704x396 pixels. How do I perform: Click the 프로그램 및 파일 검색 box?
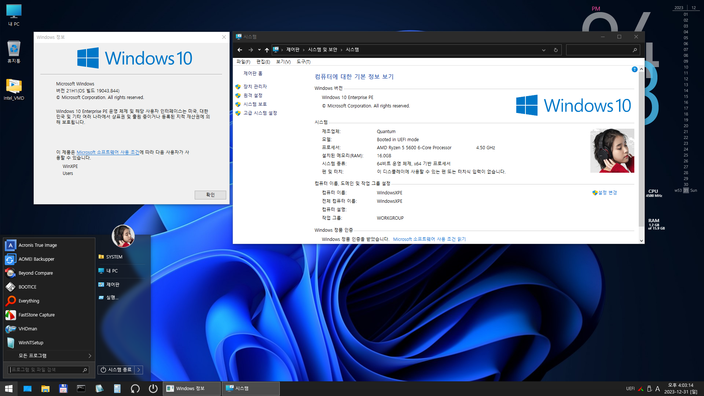click(x=48, y=370)
